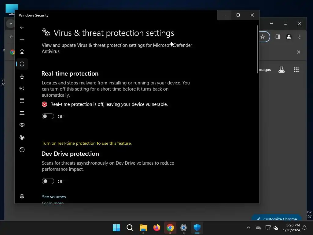Turn on the Real-time protection toggle
Viewport: 313px width, 235px height.
coord(48,116)
